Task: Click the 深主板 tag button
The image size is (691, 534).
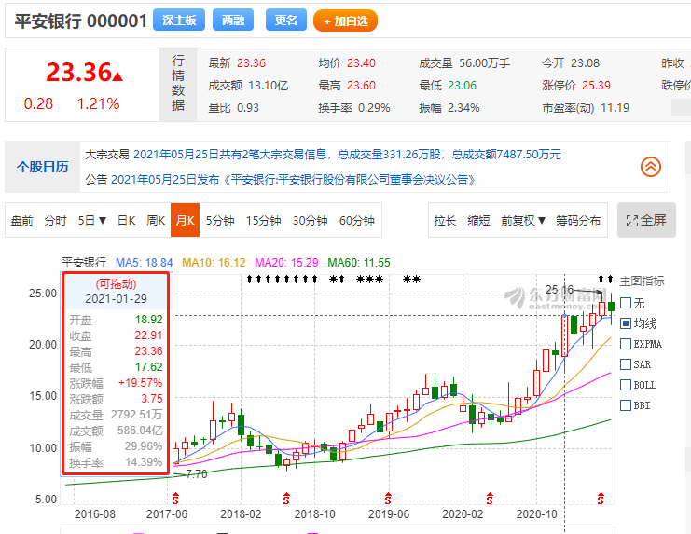Action: tap(179, 21)
